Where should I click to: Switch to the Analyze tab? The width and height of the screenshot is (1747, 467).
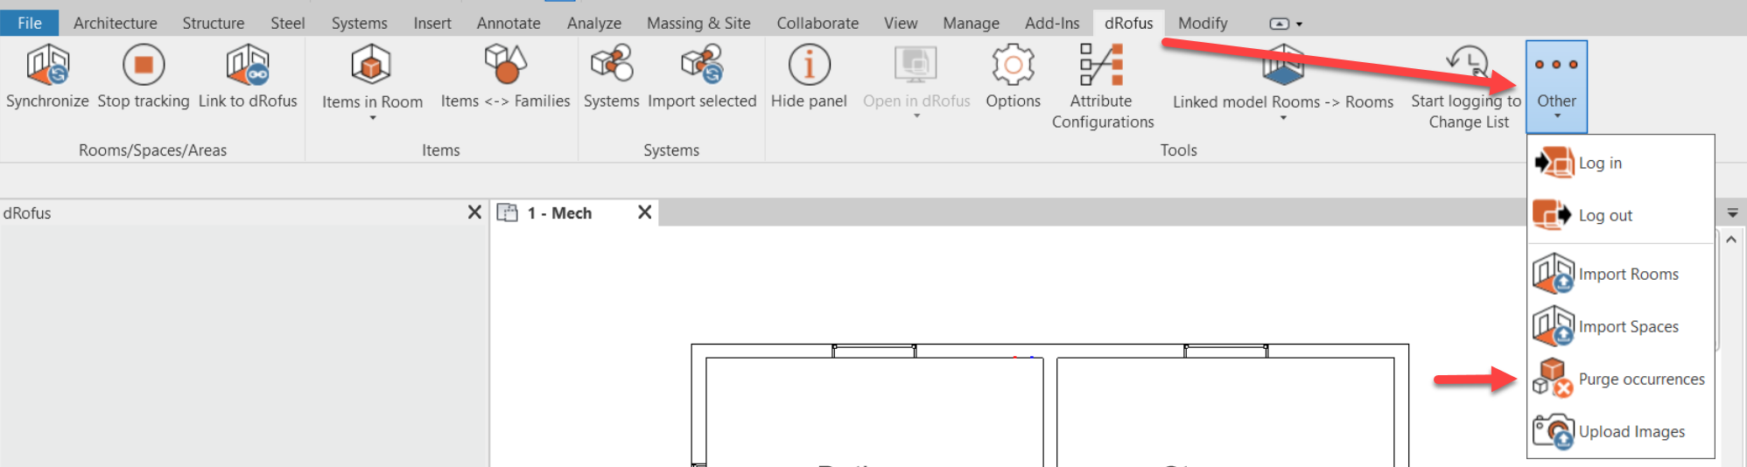point(594,23)
